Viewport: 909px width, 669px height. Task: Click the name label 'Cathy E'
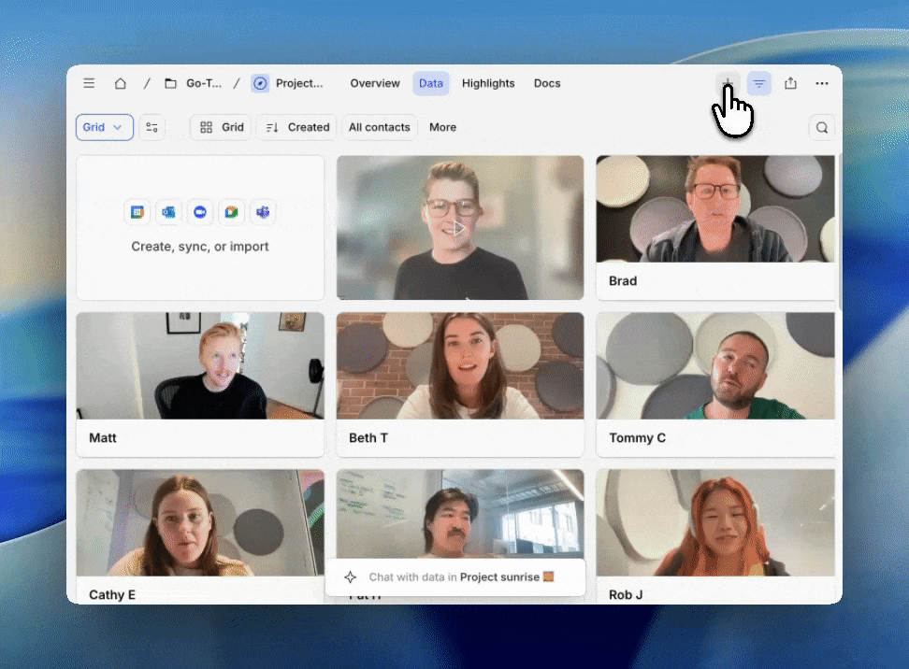point(112,595)
